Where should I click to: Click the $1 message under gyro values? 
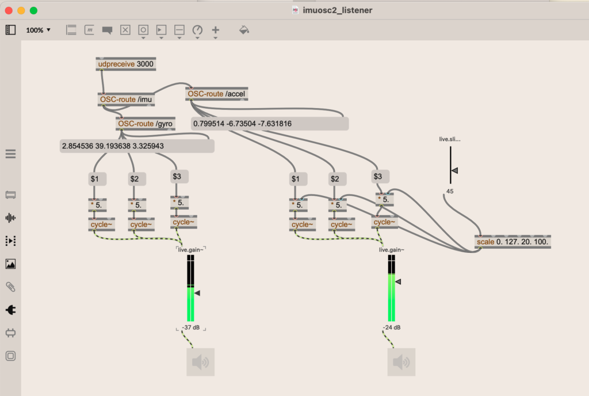coord(97,179)
